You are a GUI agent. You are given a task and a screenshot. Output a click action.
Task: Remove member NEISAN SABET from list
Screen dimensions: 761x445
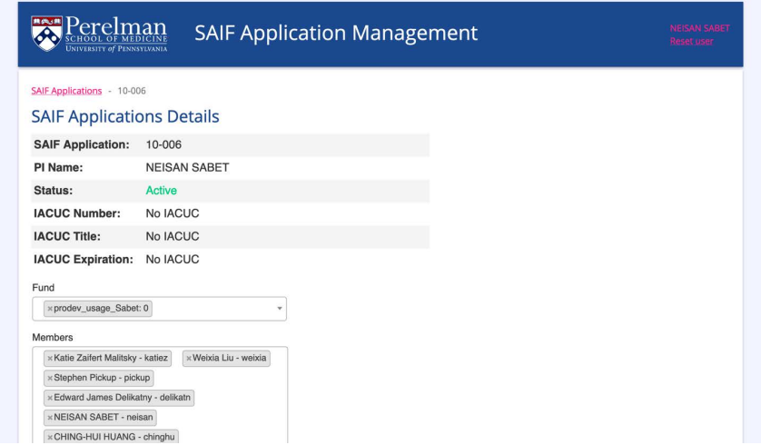[50, 418]
